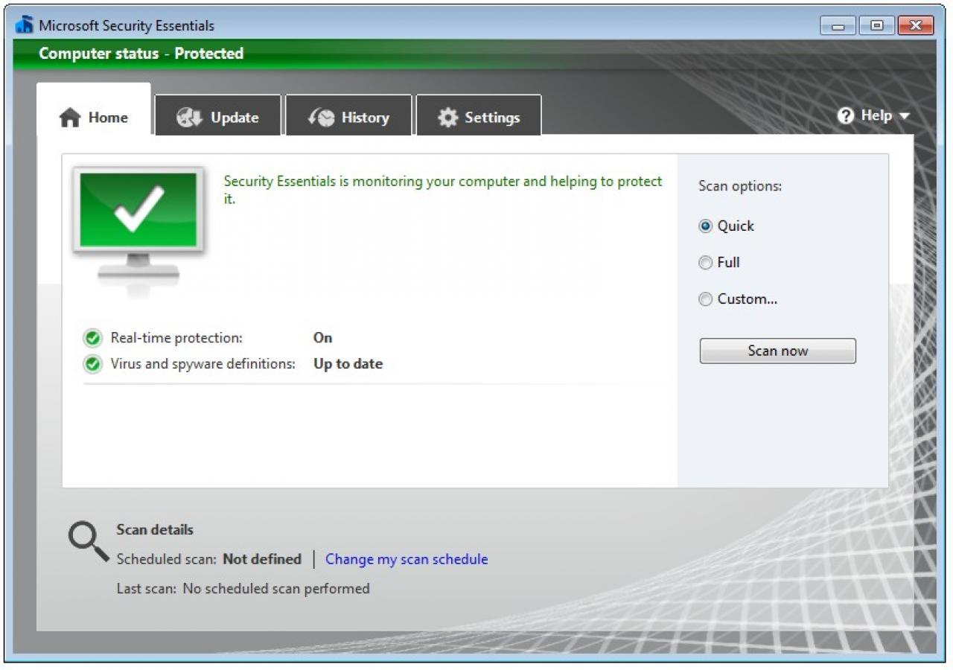Click the 'Microsoft Security Essentials' window title

127,25
